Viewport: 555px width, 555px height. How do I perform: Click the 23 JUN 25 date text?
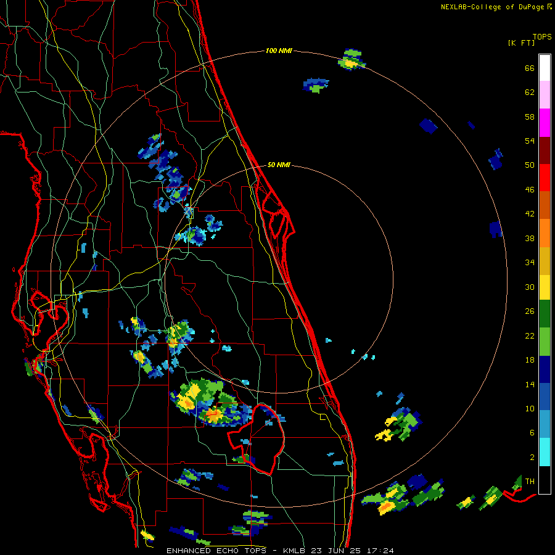point(336,551)
